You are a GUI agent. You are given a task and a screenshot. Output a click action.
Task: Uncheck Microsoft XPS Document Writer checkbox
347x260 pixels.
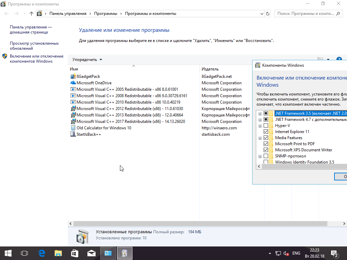pyautogui.click(x=266, y=150)
